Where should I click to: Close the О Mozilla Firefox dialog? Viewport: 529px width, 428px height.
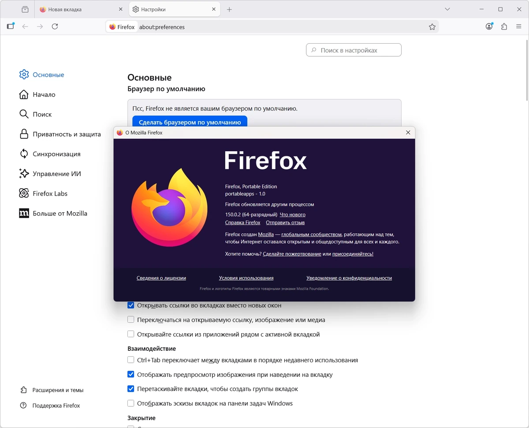(408, 132)
